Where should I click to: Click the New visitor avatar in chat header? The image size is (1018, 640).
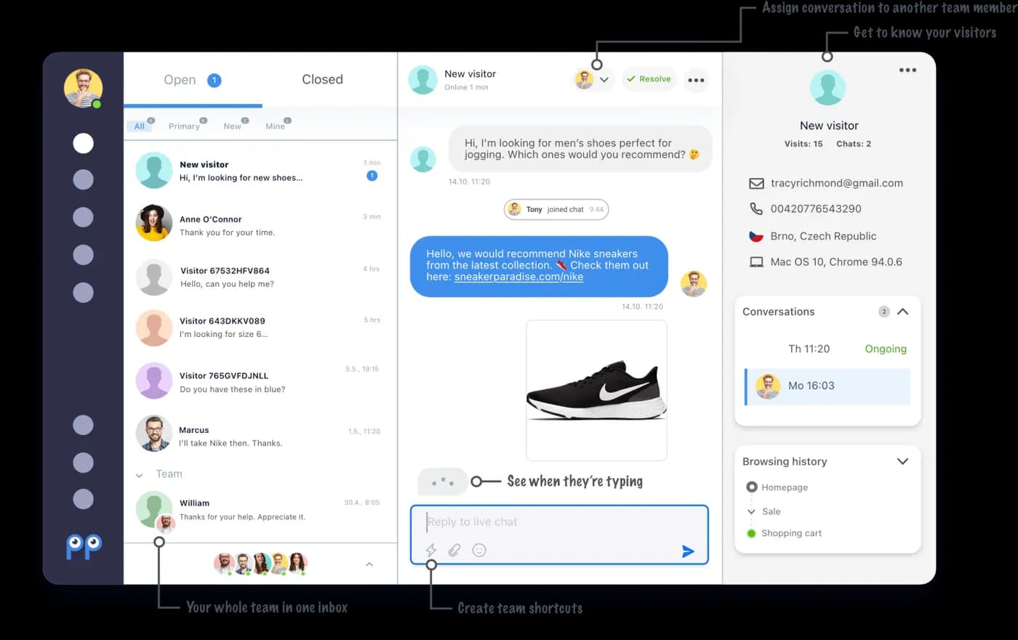(x=422, y=80)
